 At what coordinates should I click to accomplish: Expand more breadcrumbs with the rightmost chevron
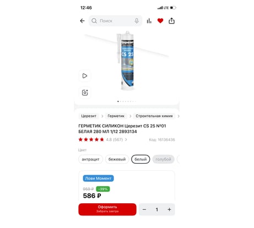pyautogui.click(x=179, y=116)
